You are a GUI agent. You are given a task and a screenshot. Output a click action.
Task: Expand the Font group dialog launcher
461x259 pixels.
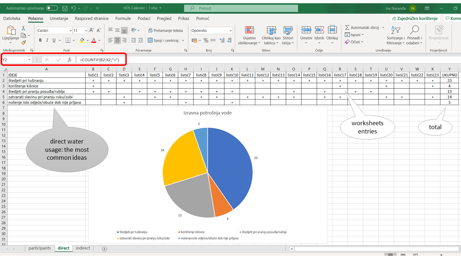(x=102, y=50)
